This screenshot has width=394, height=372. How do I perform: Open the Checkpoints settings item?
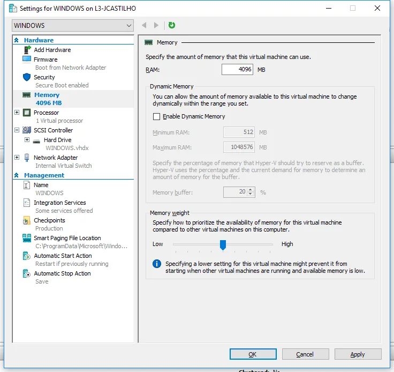[x=49, y=220]
